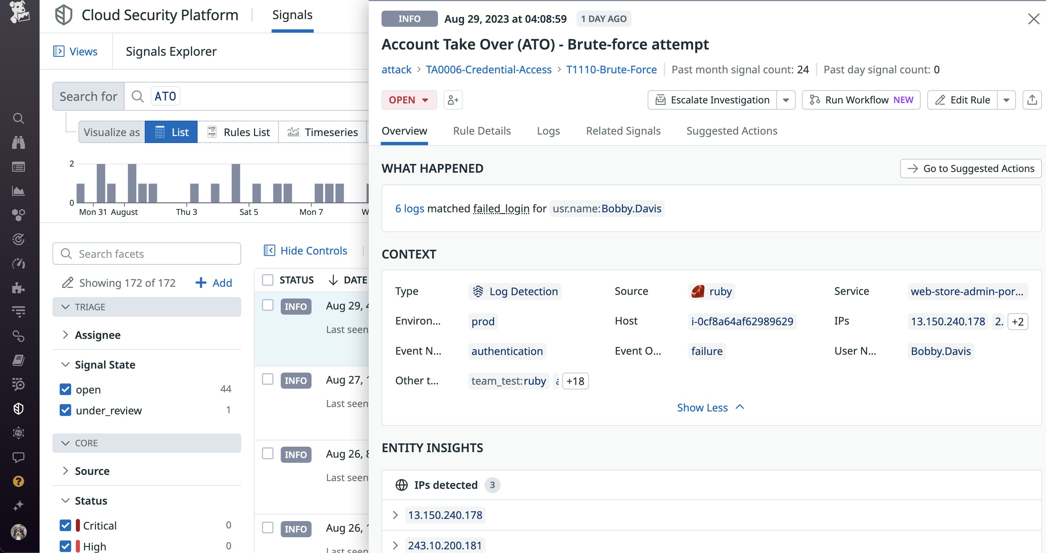Viewport: 1046px width, 553px height.
Task: Open the Watchdog binoculars icon in sidebar
Action: tap(19, 143)
